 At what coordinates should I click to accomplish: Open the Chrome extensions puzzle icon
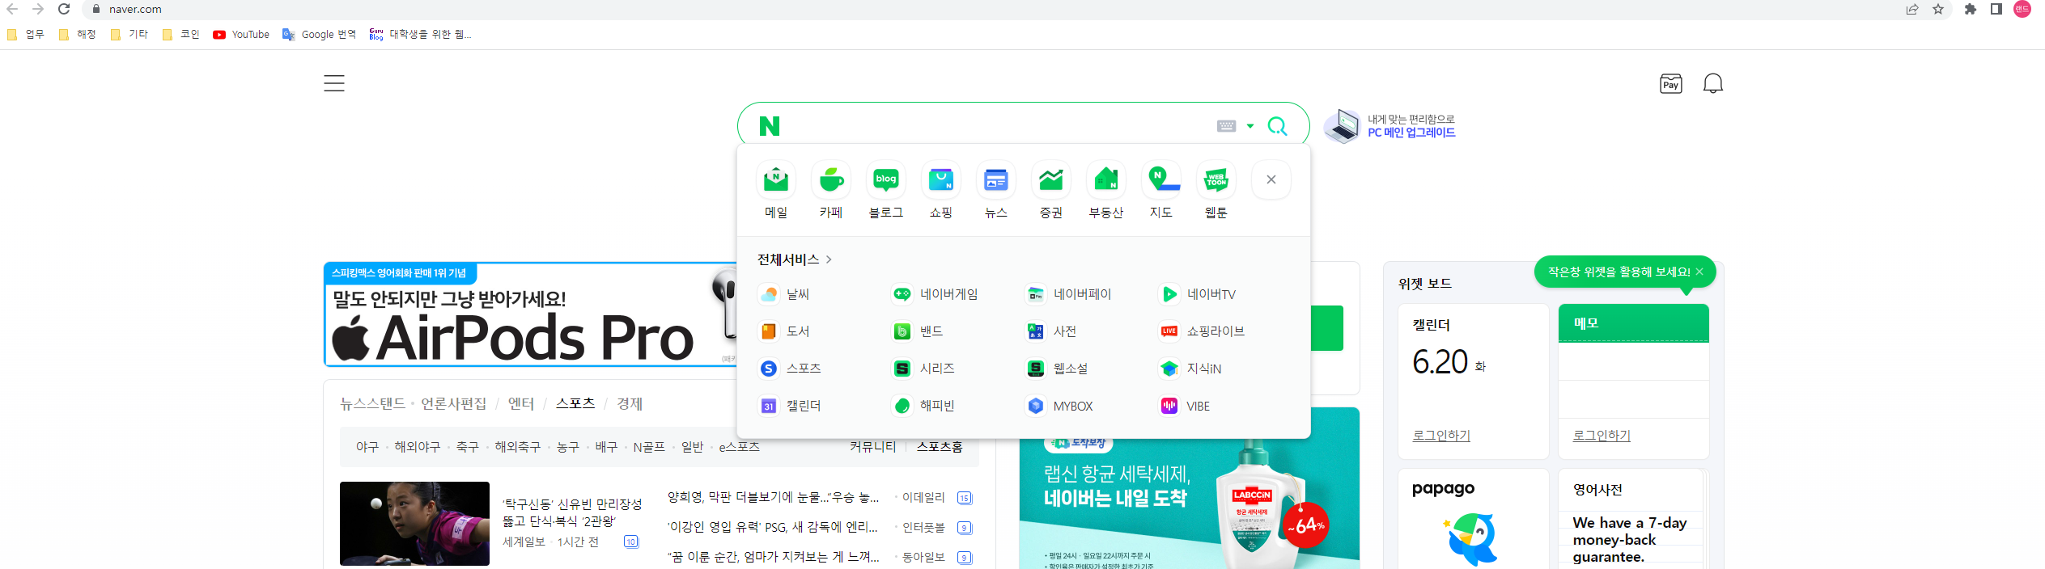tap(1971, 9)
